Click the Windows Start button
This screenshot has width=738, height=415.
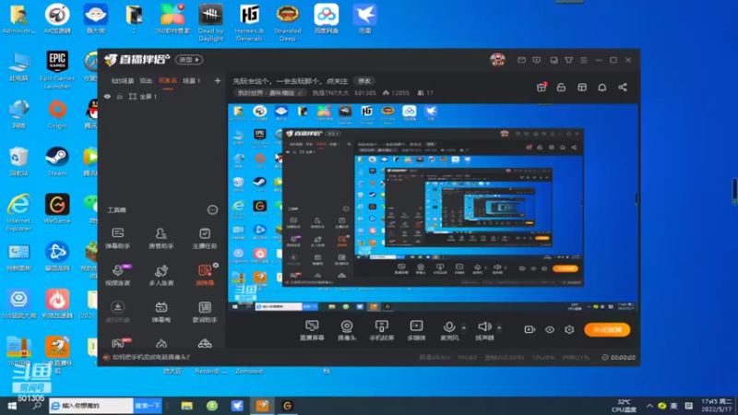[x=12, y=406]
